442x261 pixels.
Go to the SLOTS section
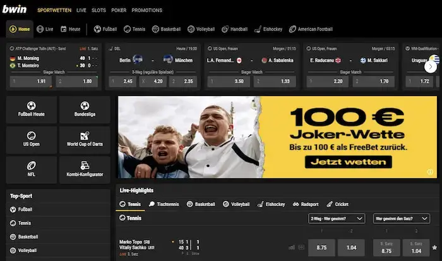(99, 10)
